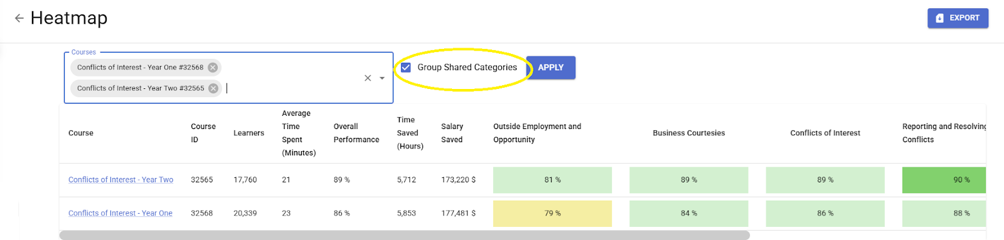Open the Conflicts of Interest - Year Two link

click(x=120, y=180)
